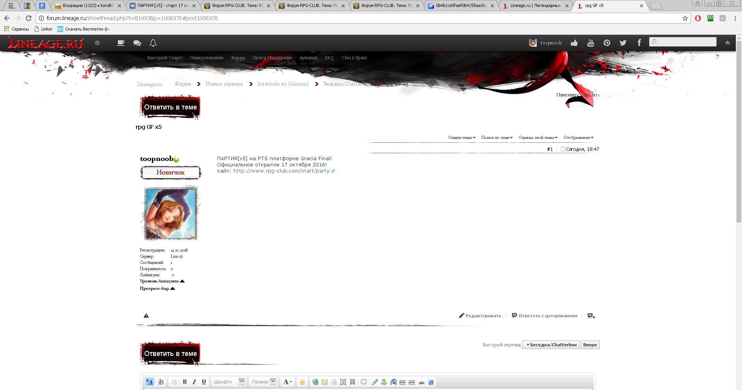The height and width of the screenshot is (390, 742).
Task: Open the Оценка этой темы dropdown
Action: (x=538, y=137)
